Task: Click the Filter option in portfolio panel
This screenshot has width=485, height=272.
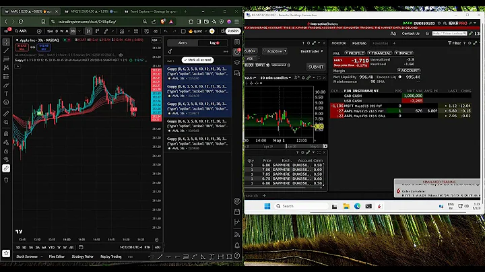Action: (455, 43)
